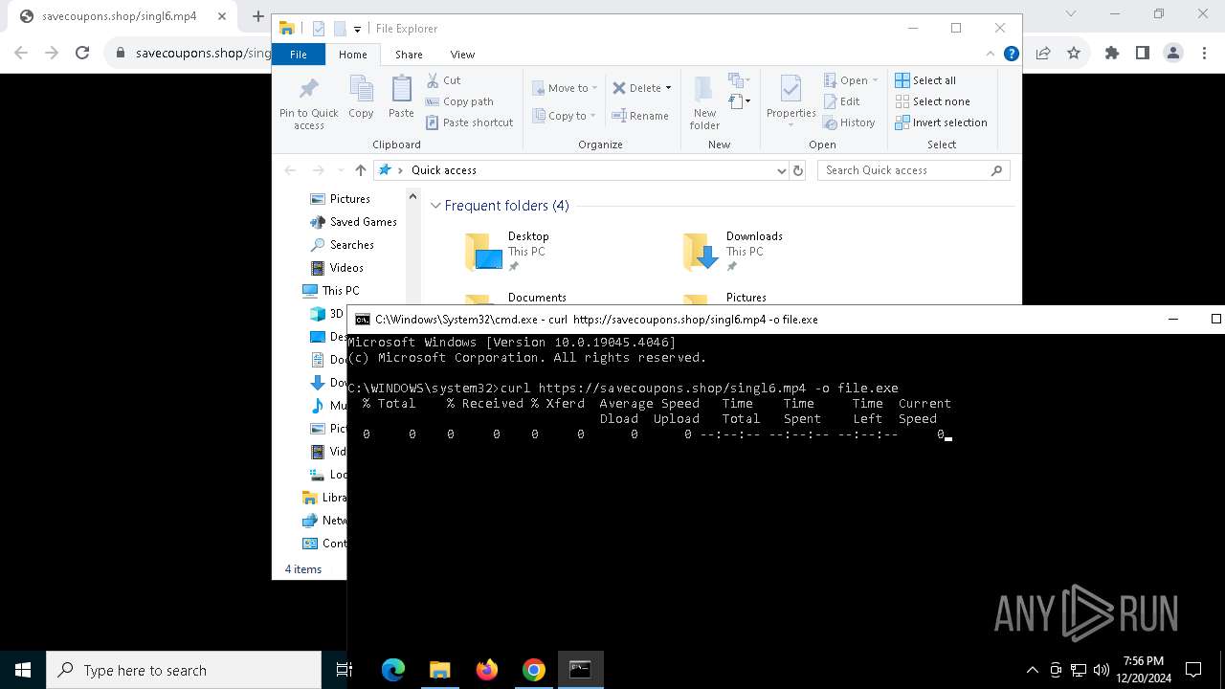1225x689 pixels.
Task: Expand the address bar history dropdown
Action: [x=782, y=170]
